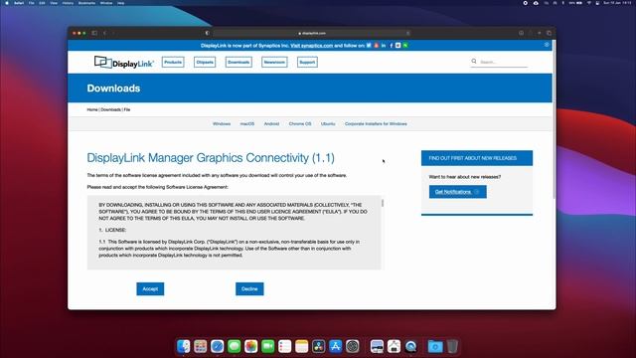Accept the software license agreement
This screenshot has width=636, height=358.
point(150,289)
